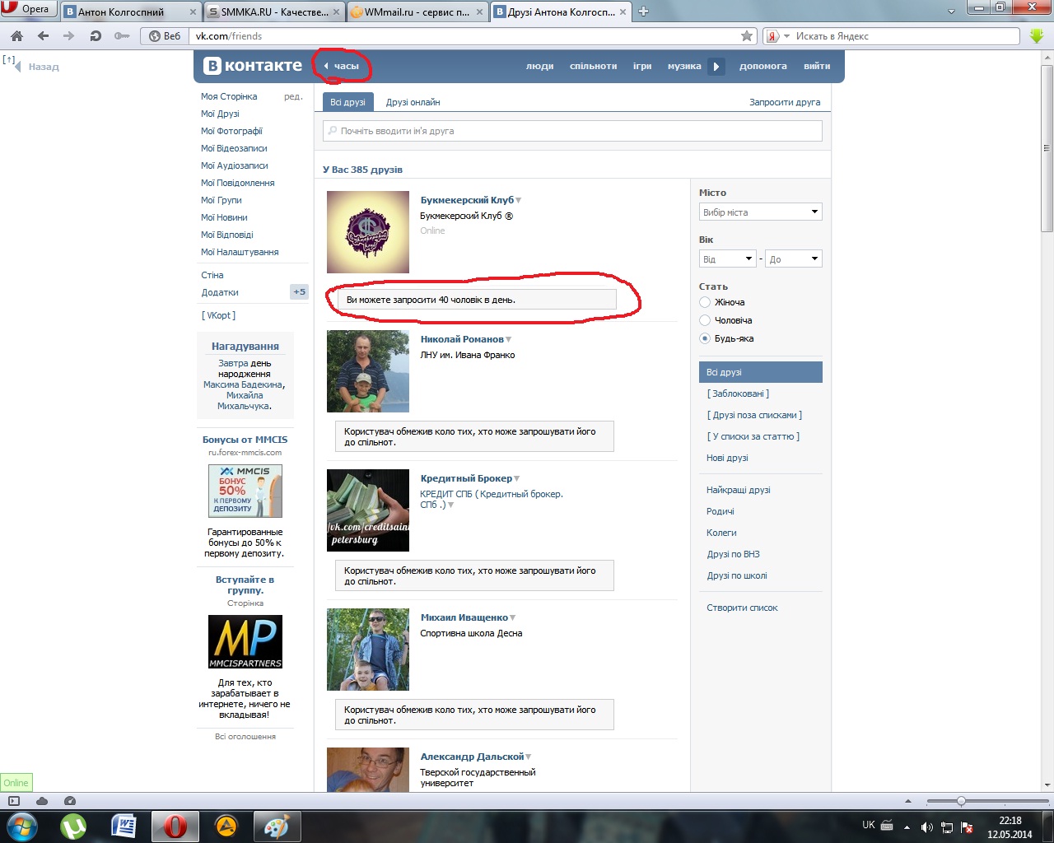The height and width of the screenshot is (843, 1054).
Task: Go to the browser home page
Action: point(16,36)
